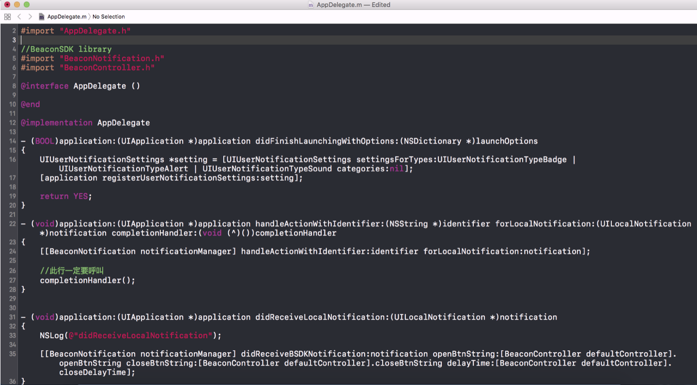The image size is (697, 385).
Task: Open the No Selection symbol dropdown
Action: [x=109, y=16]
